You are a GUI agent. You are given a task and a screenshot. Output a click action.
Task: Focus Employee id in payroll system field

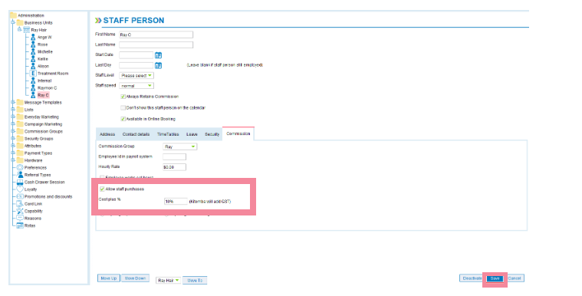tap(175, 156)
